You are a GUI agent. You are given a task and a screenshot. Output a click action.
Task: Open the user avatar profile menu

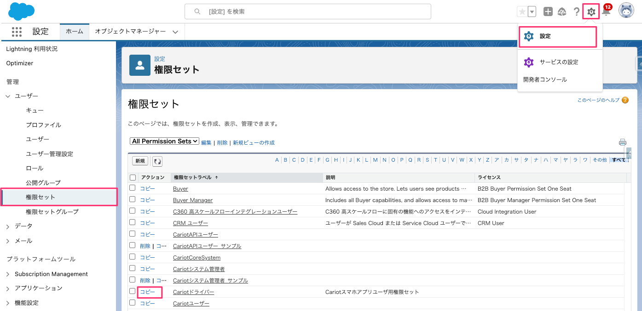click(x=626, y=11)
